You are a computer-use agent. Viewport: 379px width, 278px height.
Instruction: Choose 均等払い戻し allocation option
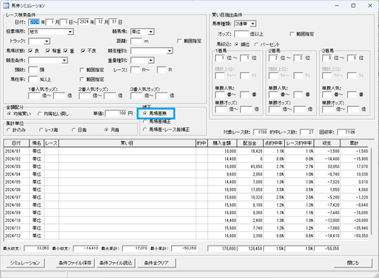[x=39, y=114]
